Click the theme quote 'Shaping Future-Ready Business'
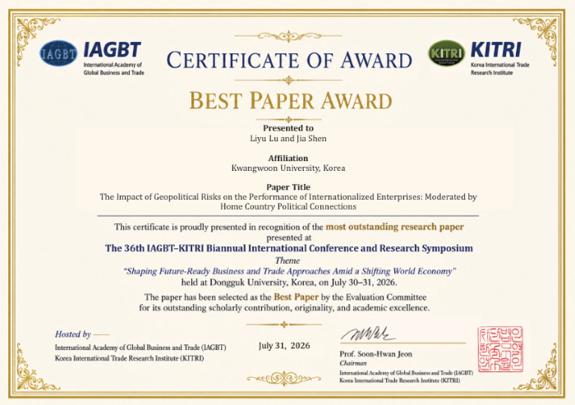Screen dimensions: 575x405 pyautogui.click(x=290, y=271)
